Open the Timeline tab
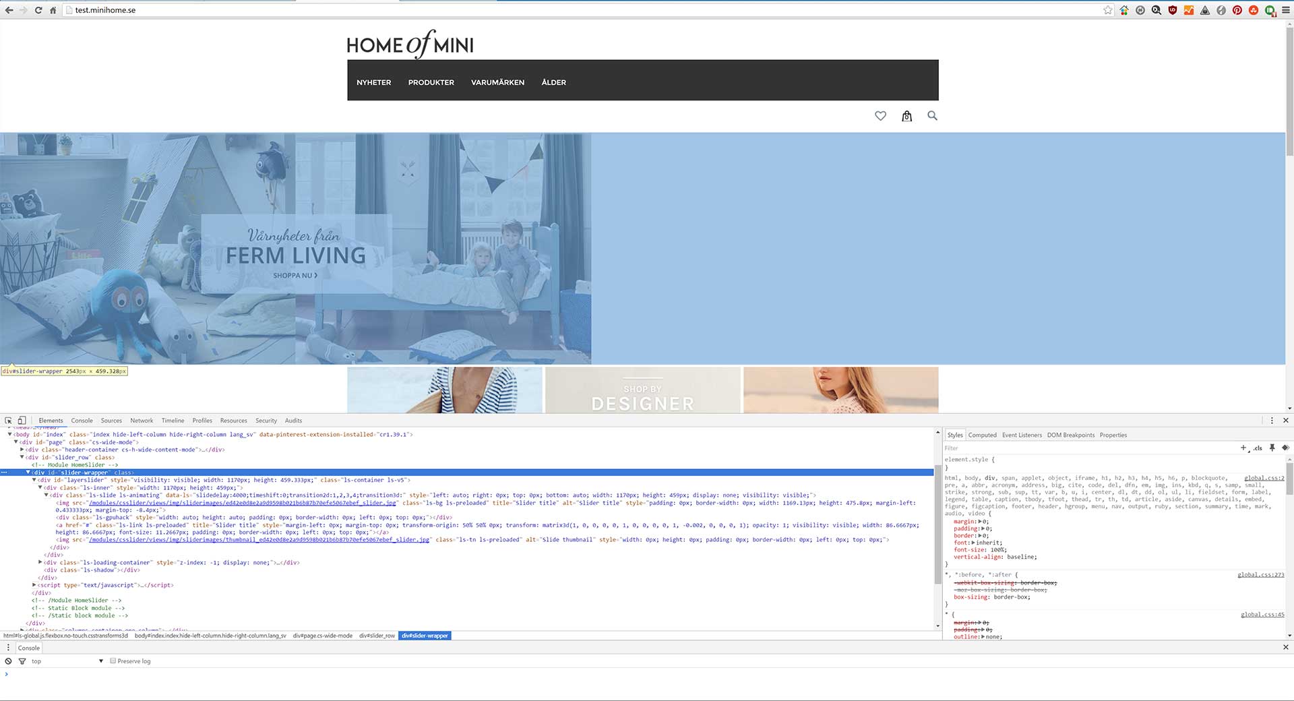The width and height of the screenshot is (1294, 701). pyautogui.click(x=173, y=421)
